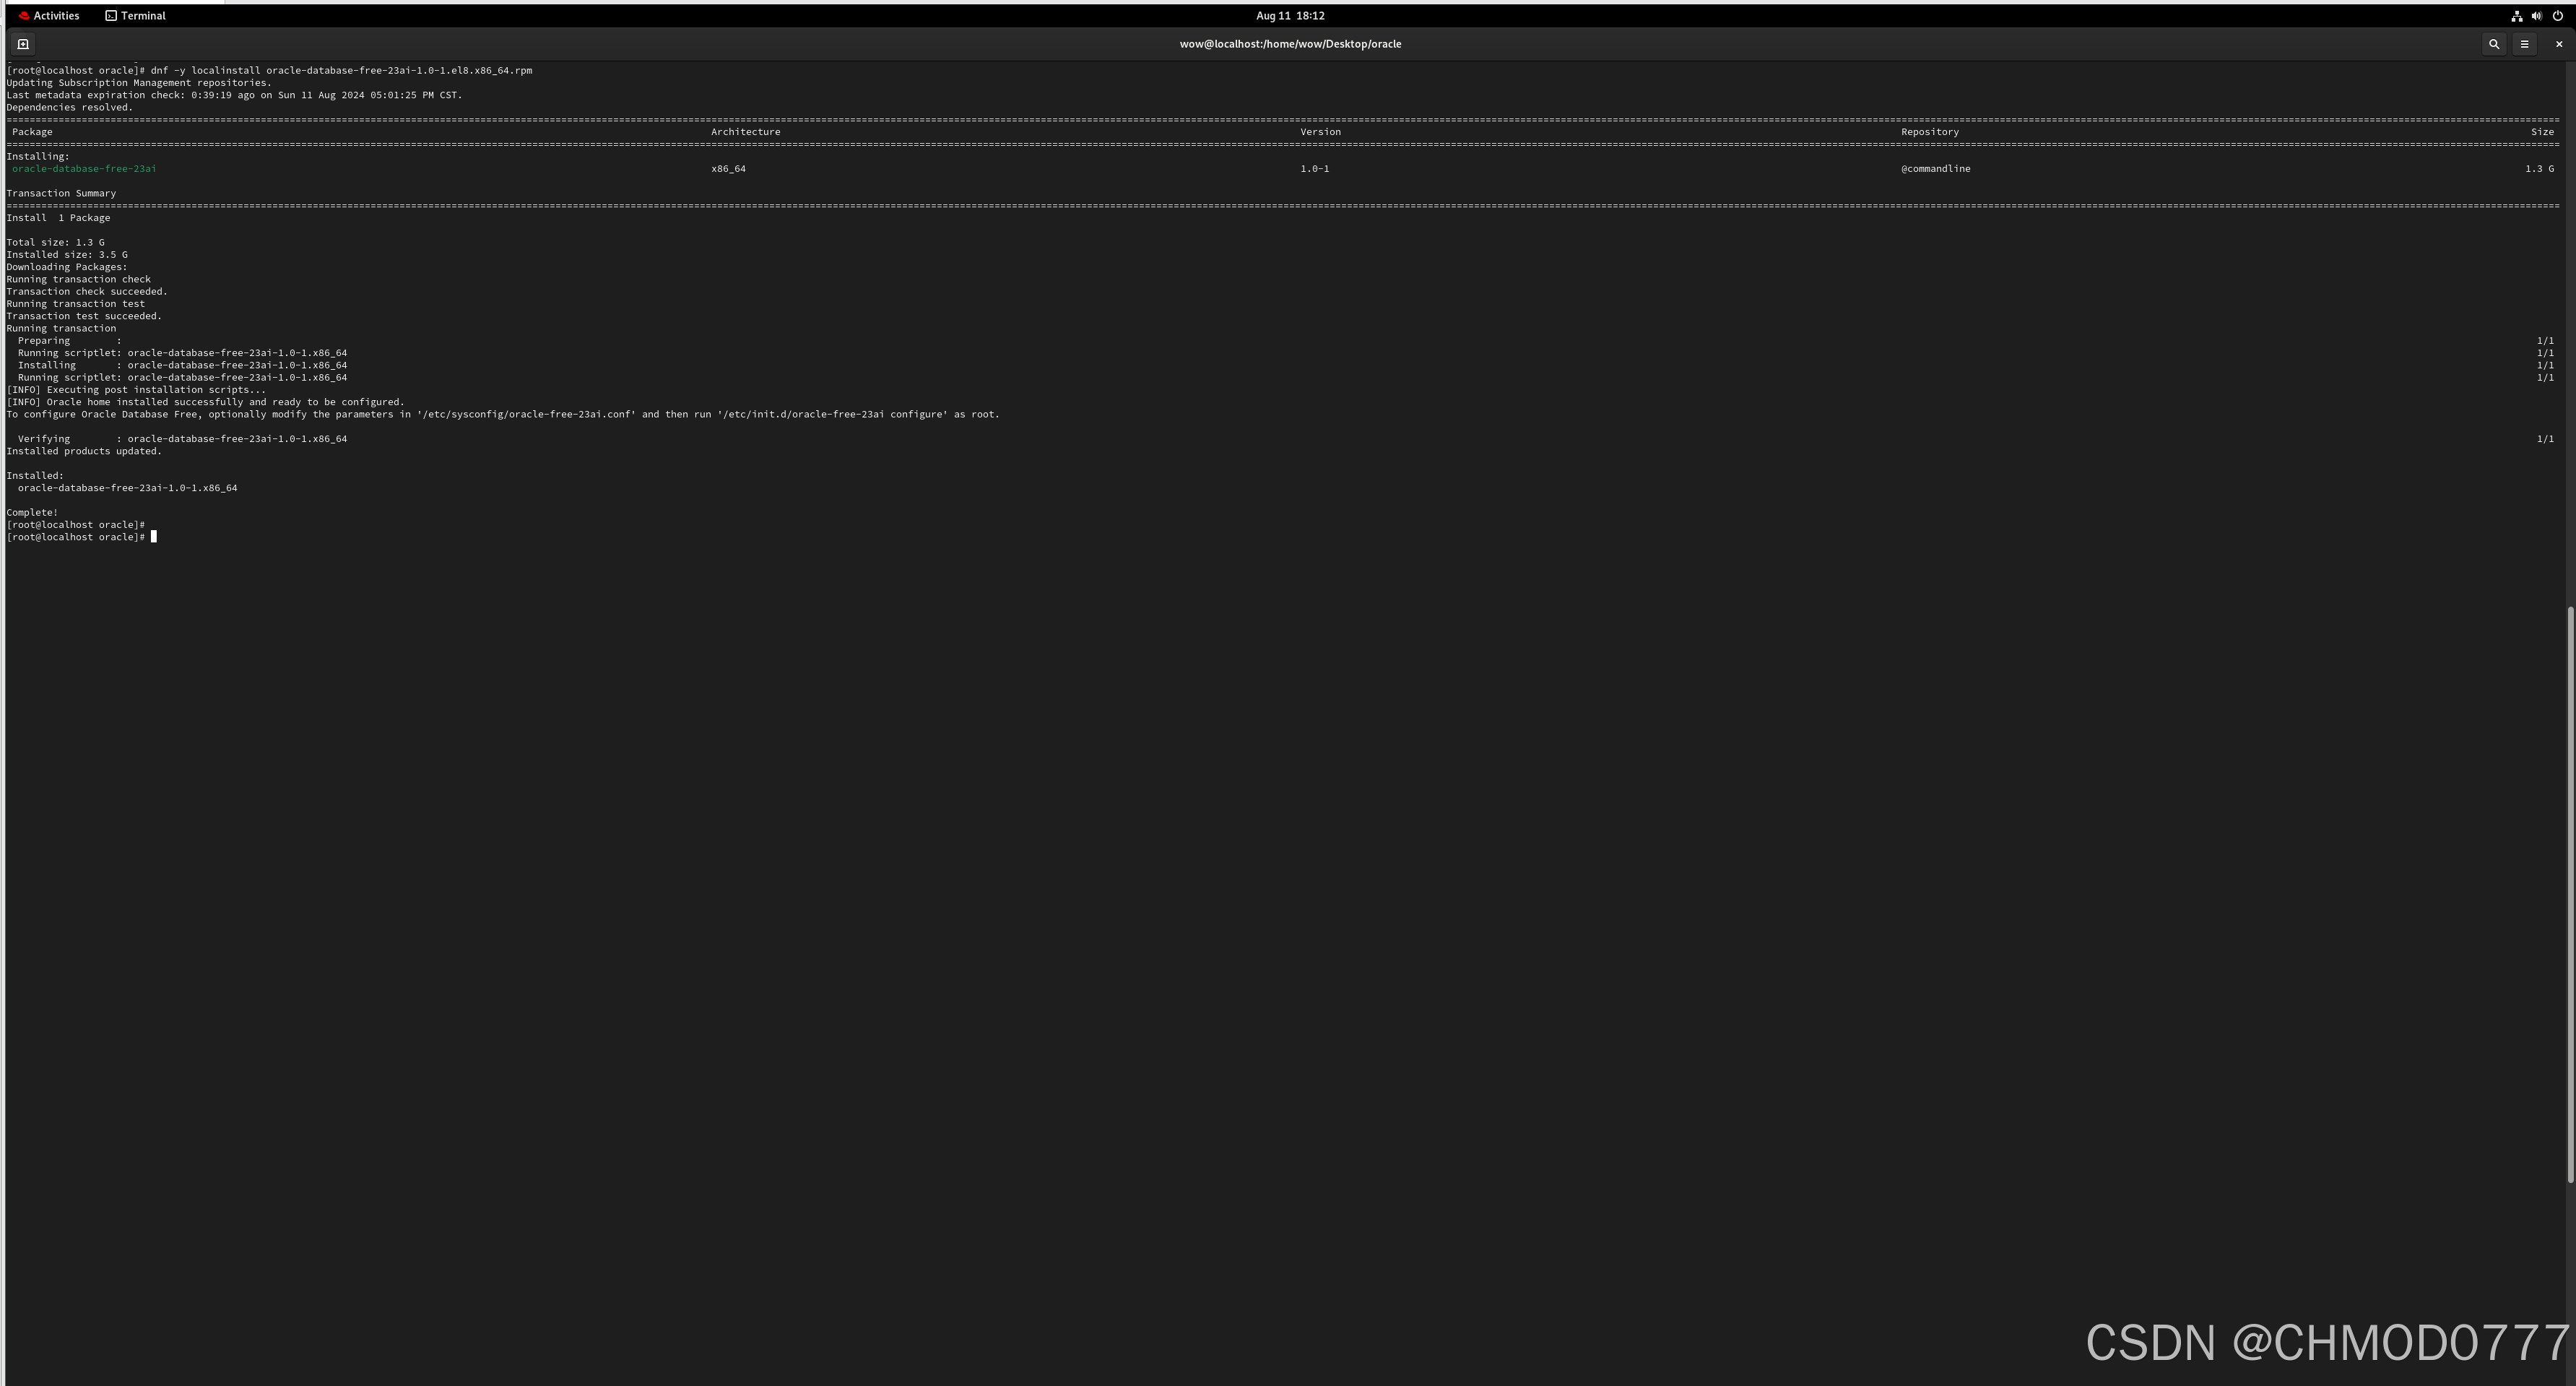Click the cursor at the last shell prompt
The image size is (2576, 1386).
(154, 537)
